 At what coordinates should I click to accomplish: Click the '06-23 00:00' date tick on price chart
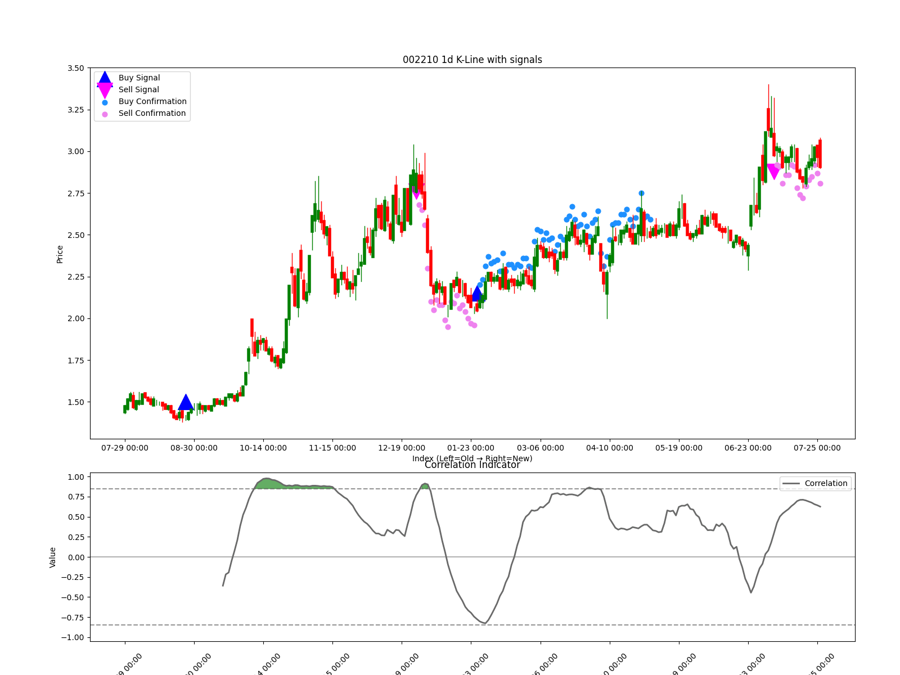coord(748,448)
